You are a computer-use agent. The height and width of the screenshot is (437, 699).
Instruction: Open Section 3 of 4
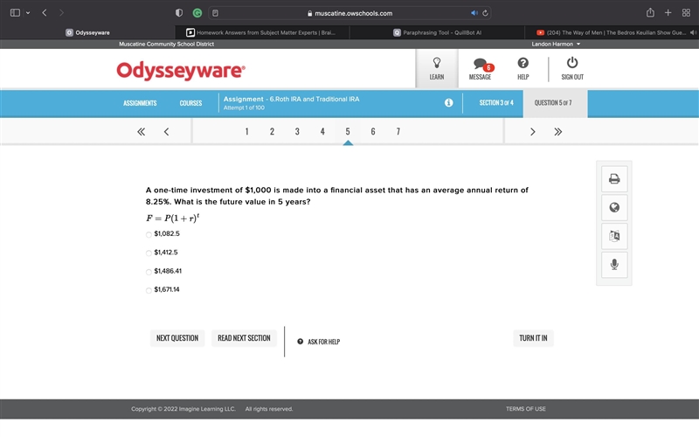pyautogui.click(x=496, y=103)
